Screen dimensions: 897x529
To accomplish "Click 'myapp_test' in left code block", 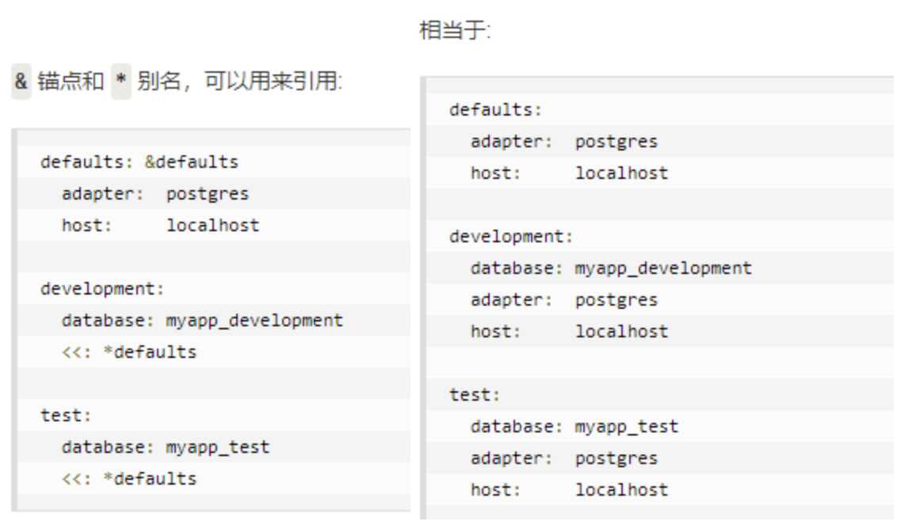I will (x=218, y=447).
